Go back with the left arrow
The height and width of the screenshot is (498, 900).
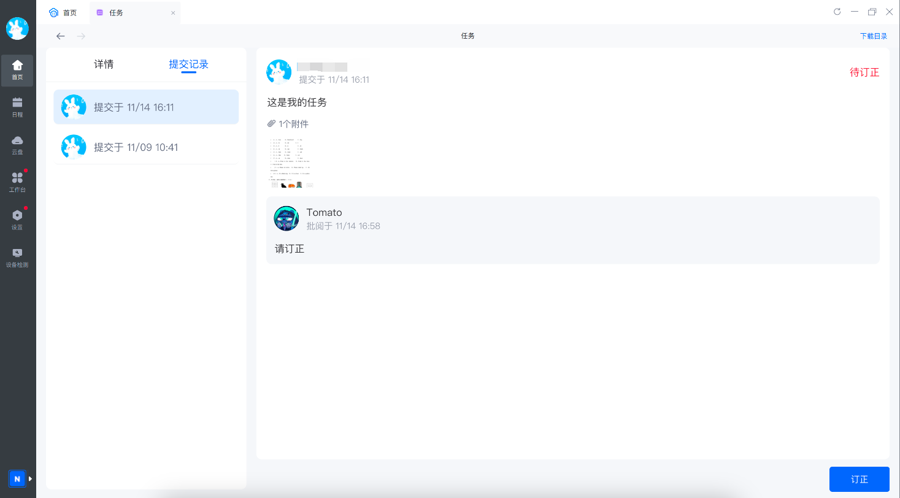pos(60,36)
